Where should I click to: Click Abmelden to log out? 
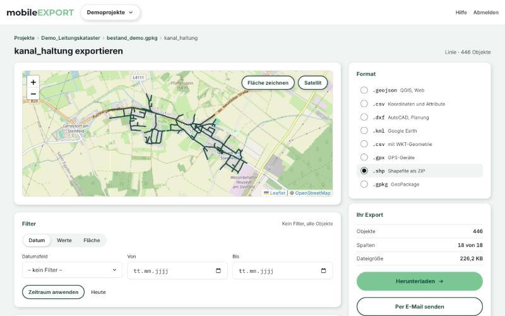(x=485, y=13)
